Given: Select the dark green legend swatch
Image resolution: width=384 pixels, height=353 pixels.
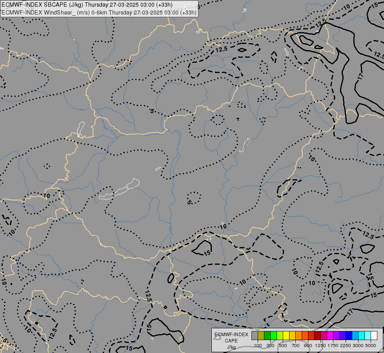Looking at the screenshot, I should coord(267,336).
